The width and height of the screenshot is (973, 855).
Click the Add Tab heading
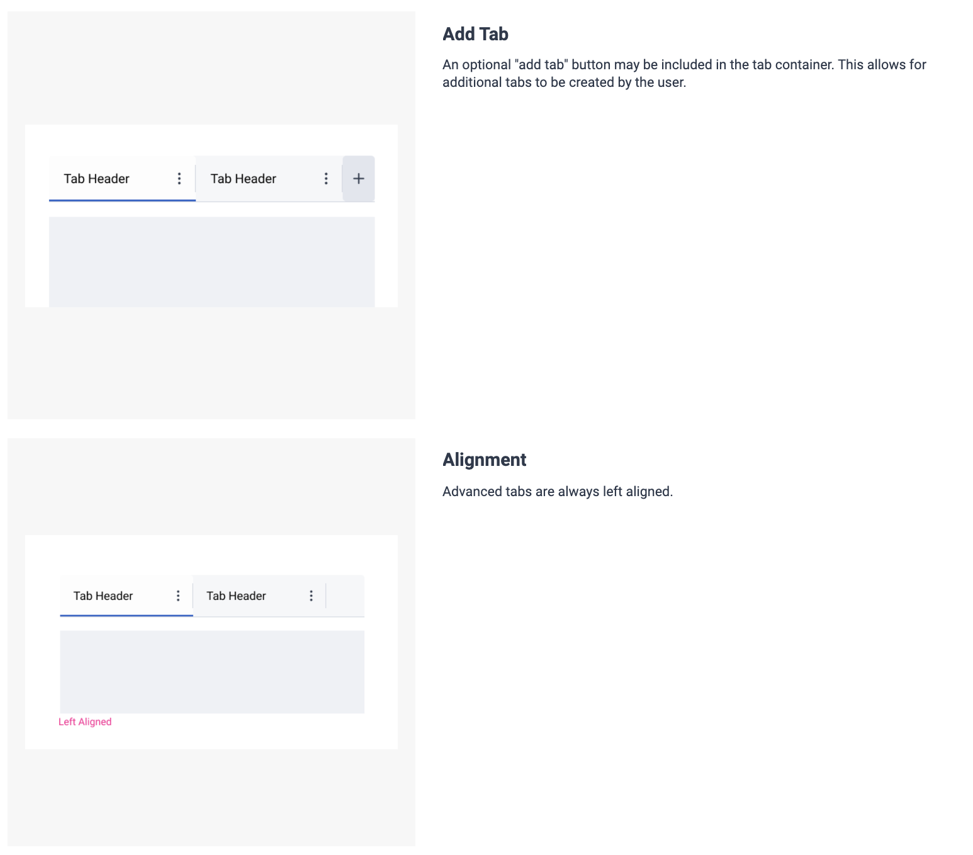(475, 34)
